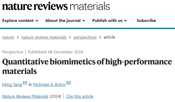This screenshot has width=175, height=102.
Task: Click the Subscribe link
Action: pyautogui.click(x=146, y=21)
